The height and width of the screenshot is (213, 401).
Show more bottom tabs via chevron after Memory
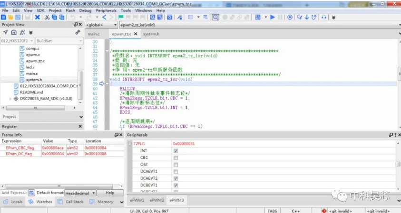pos(121,202)
